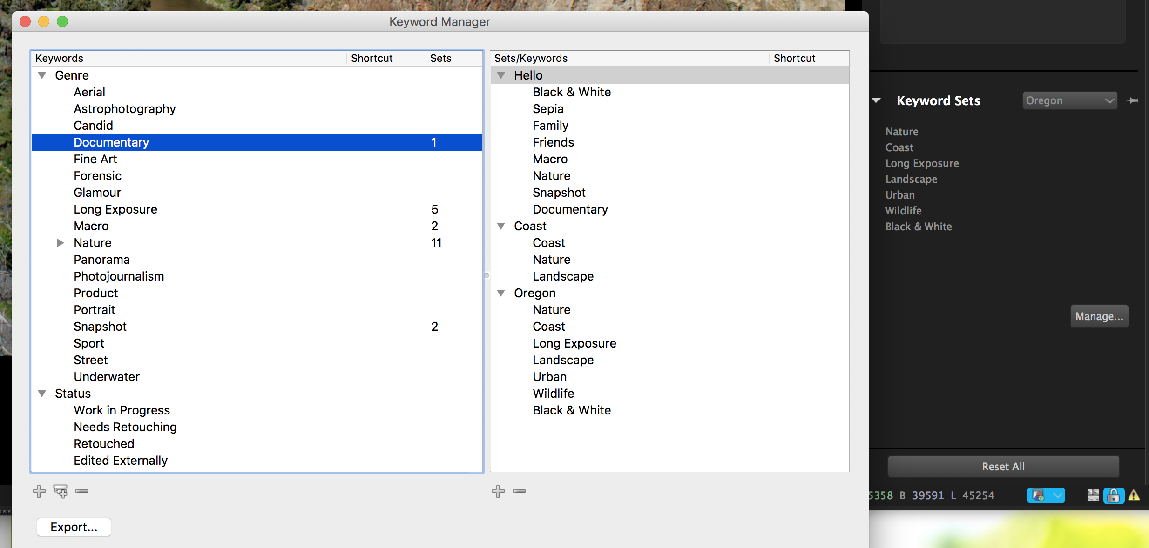Expand the Nature keyword in Genre

(x=61, y=243)
